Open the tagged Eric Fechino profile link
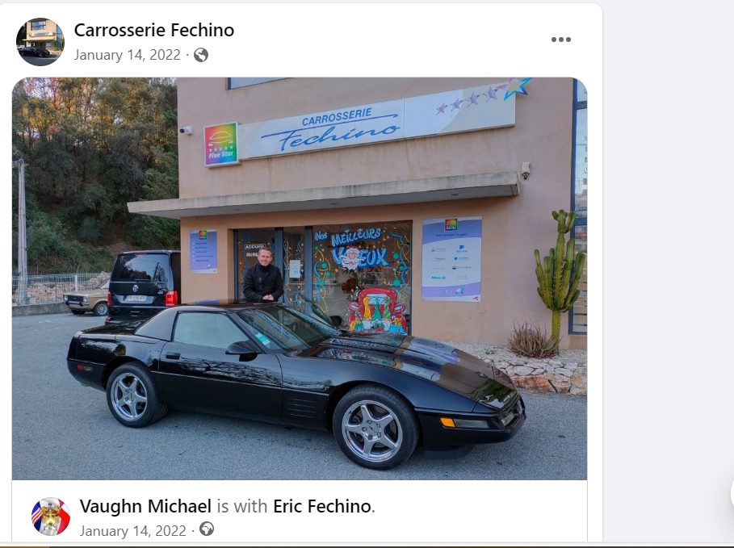734x548 pixels. (322, 506)
